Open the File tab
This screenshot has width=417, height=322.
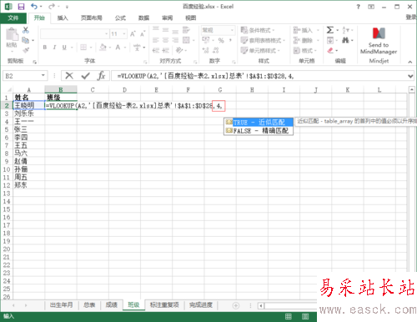pos(13,18)
